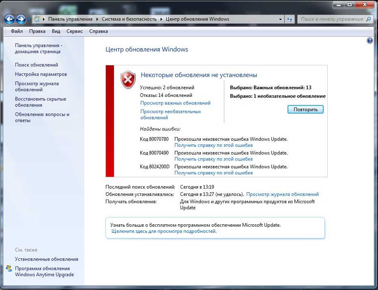The width and height of the screenshot is (378, 290).
Task: Click Поиск обновлений in the sidebar
Action: [37, 65]
